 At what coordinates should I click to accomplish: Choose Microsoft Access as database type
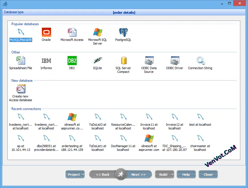(72, 32)
